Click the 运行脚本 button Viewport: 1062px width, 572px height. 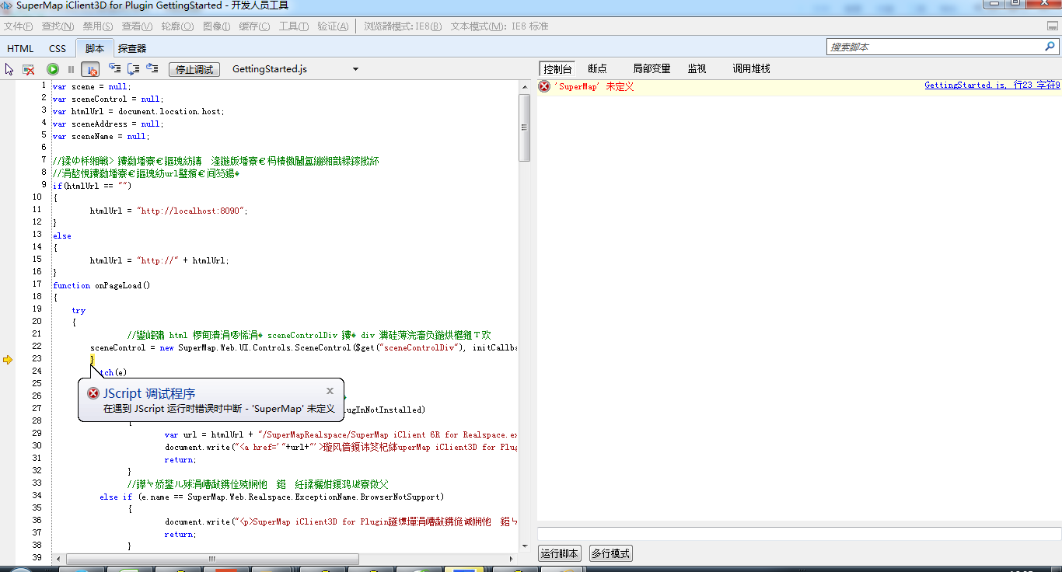[x=559, y=553]
